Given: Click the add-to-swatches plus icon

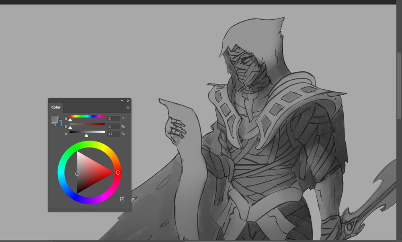Looking at the screenshot, I should click(x=122, y=199).
